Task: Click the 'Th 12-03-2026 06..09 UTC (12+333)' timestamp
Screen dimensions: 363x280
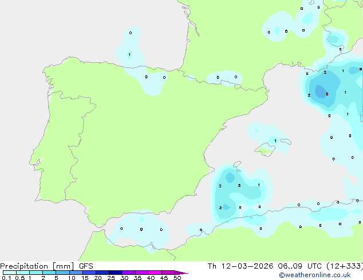Action: click(x=285, y=266)
